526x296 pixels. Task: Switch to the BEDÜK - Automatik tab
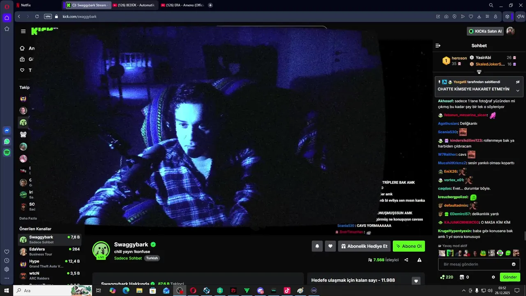[134, 5]
